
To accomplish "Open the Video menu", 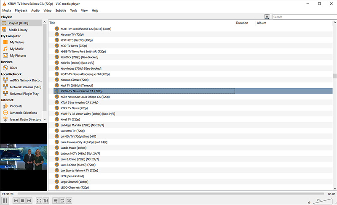I will [47, 11].
